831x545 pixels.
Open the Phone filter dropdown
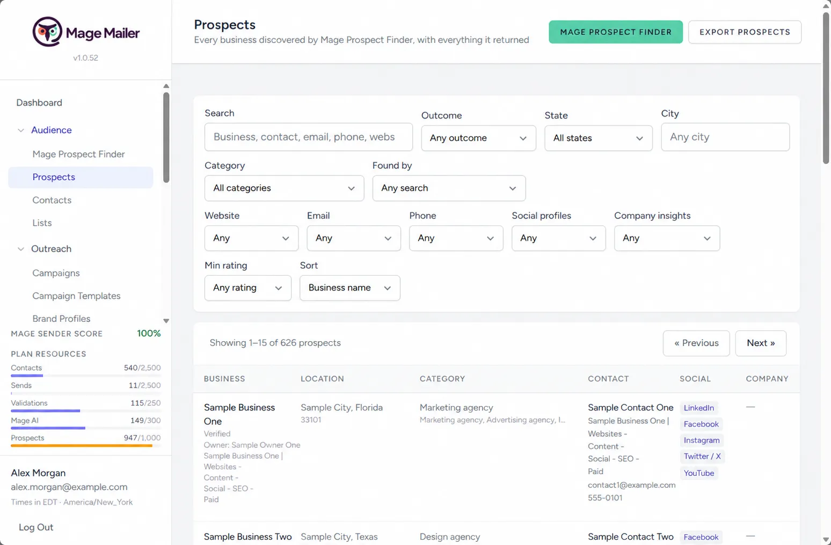pos(456,238)
